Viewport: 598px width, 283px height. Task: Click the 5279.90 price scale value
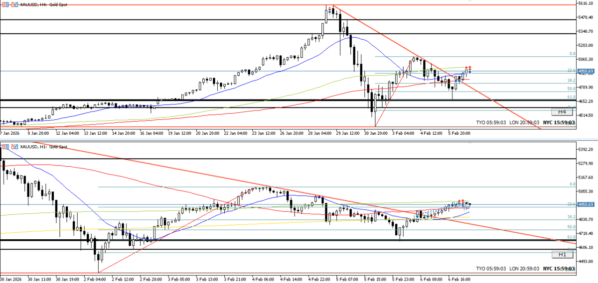pyautogui.click(x=586, y=163)
